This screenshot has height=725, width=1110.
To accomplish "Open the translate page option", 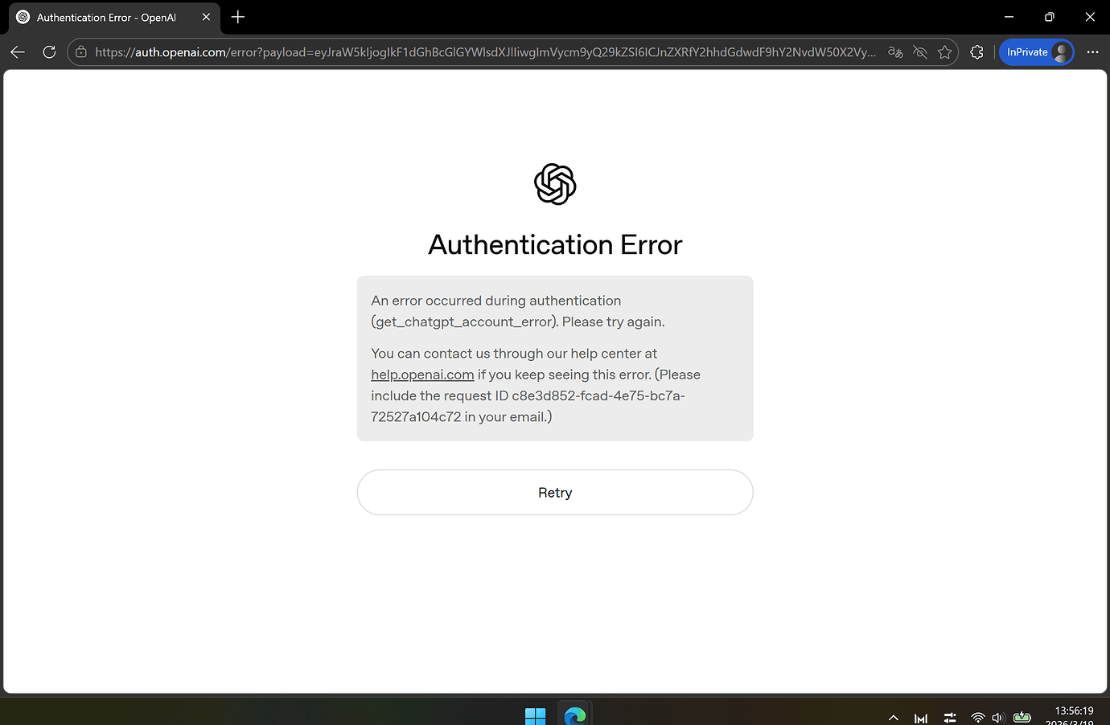I will tap(895, 52).
